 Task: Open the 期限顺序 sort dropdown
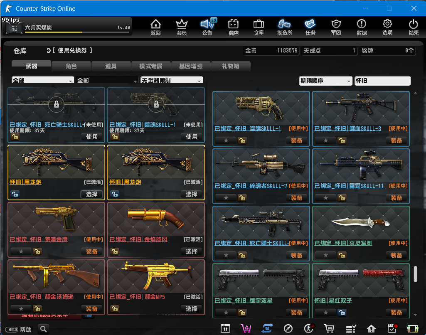coord(325,81)
